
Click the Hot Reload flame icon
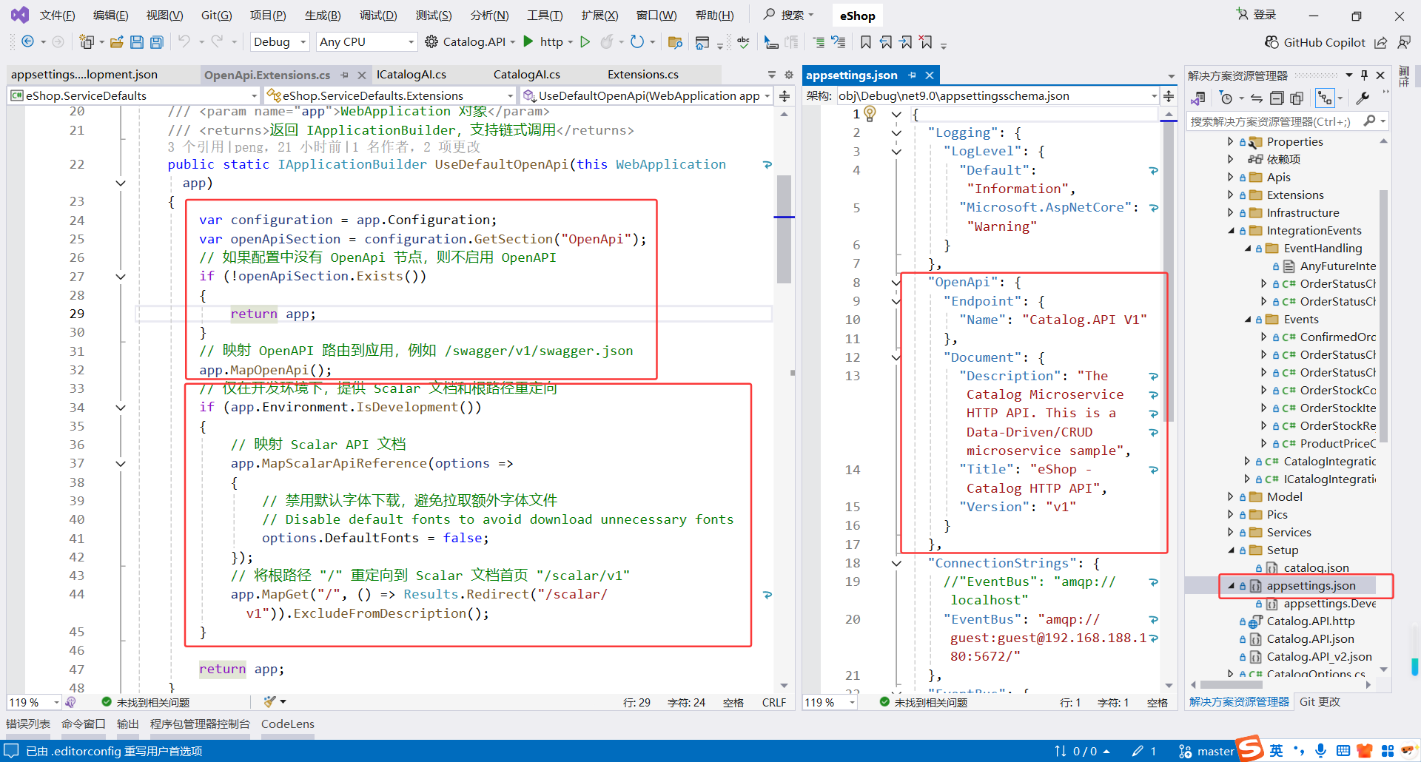[607, 42]
